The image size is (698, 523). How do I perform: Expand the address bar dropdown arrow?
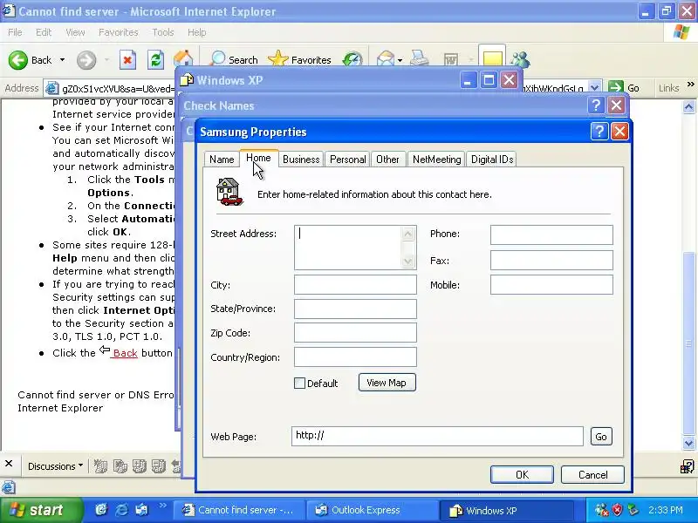(x=594, y=88)
